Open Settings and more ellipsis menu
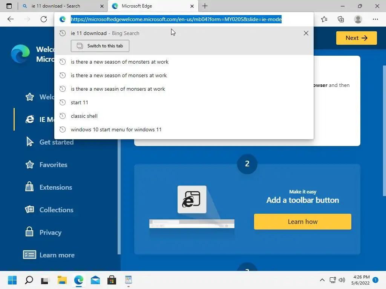Image resolution: width=386 pixels, height=289 pixels. [x=375, y=19]
